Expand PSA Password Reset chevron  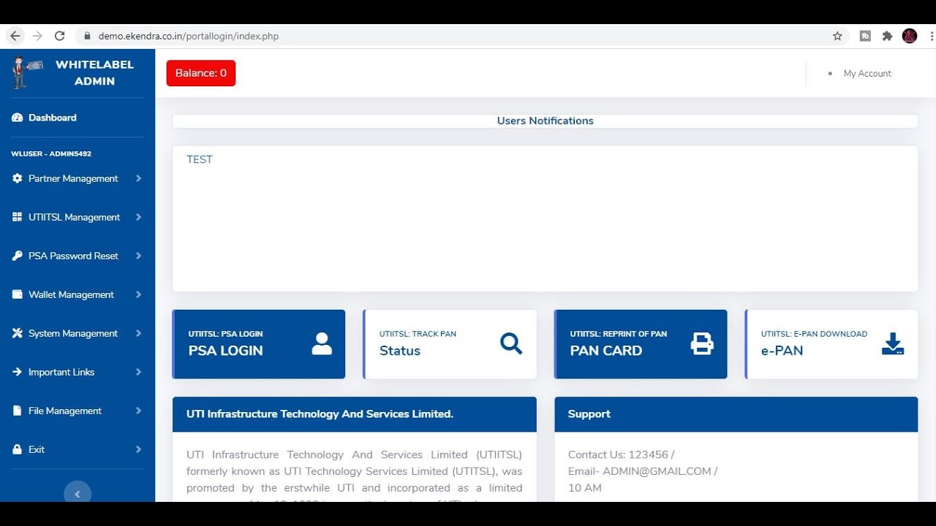click(x=138, y=256)
